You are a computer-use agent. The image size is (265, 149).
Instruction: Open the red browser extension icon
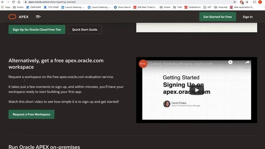[241, 2]
